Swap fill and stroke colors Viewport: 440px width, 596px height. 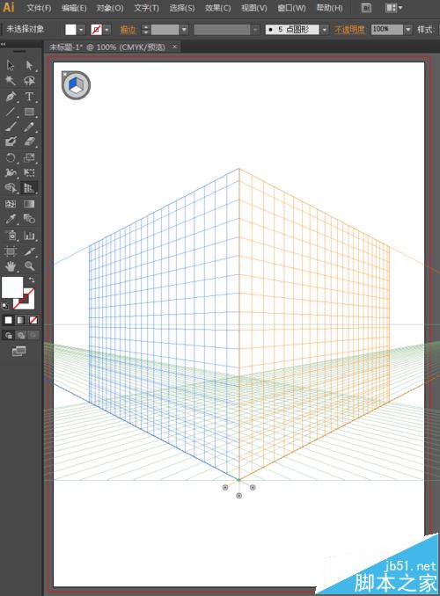click(32, 280)
